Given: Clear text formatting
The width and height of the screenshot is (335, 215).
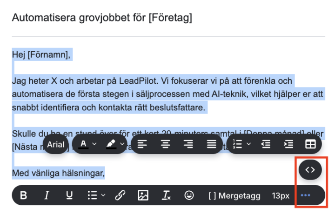Looking at the screenshot, I should tap(166, 196).
